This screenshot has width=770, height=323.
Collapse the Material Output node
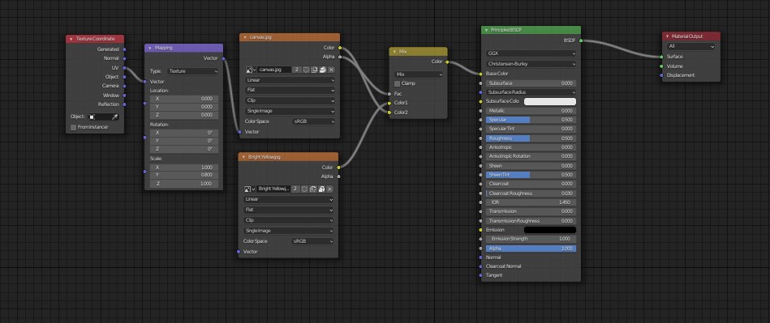tap(667, 36)
